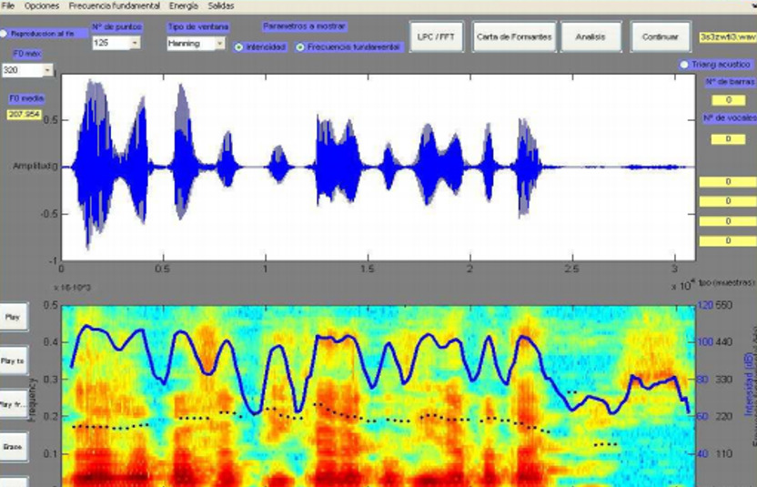Open the Tipo de ventana Hanning dropdown
The width and height of the screenshot is (757, 487).
point(219,43)
